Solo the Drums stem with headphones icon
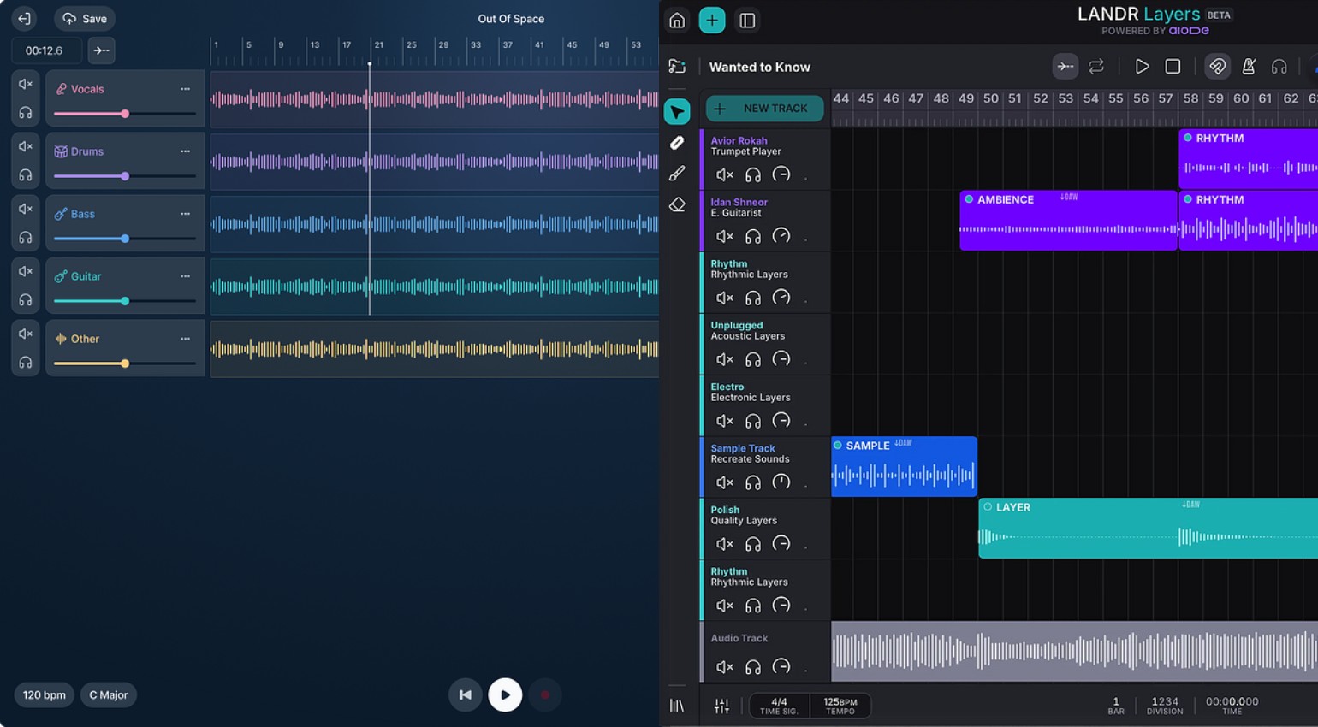The image size is (1318, 727). pyautogui.click(x=26, y=175)
